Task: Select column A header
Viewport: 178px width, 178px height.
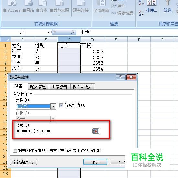Action: 22,40
